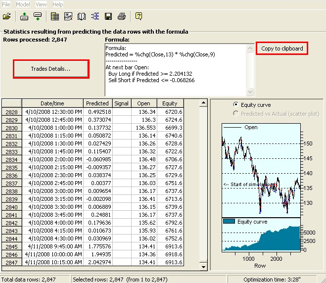The height and width of the screenshot is (283, 326).
Task: Open file with the folder icon
Action: point(6,16)
